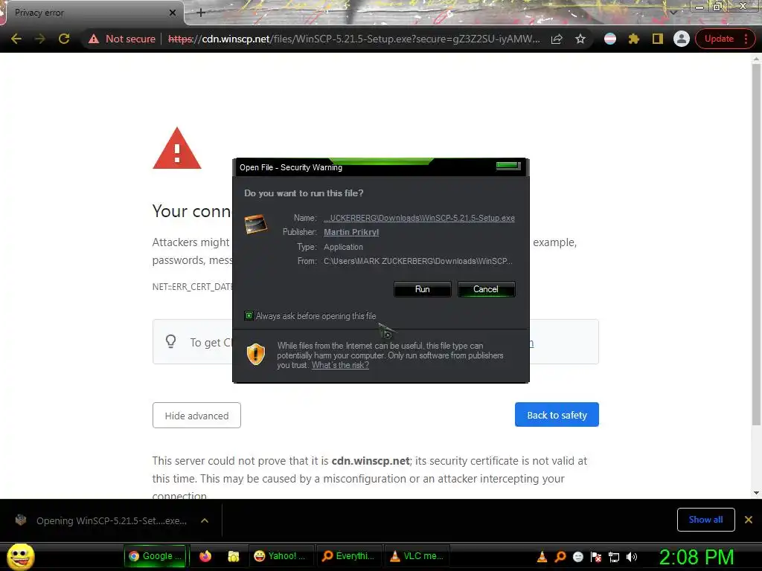
Task: Click the scrollbar down arrow
Action: 756,493
